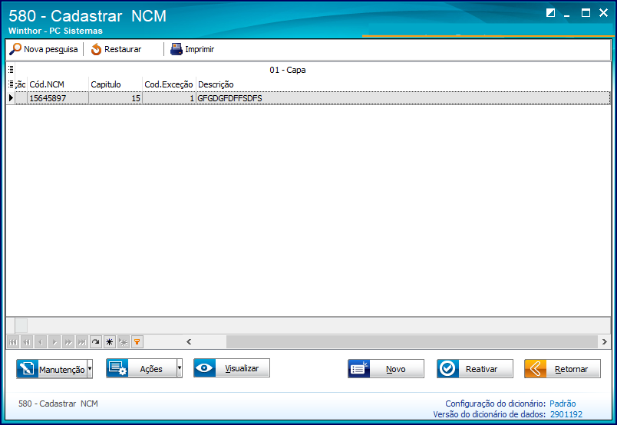Go to previous record navigator button

click(x=41, y=342)
